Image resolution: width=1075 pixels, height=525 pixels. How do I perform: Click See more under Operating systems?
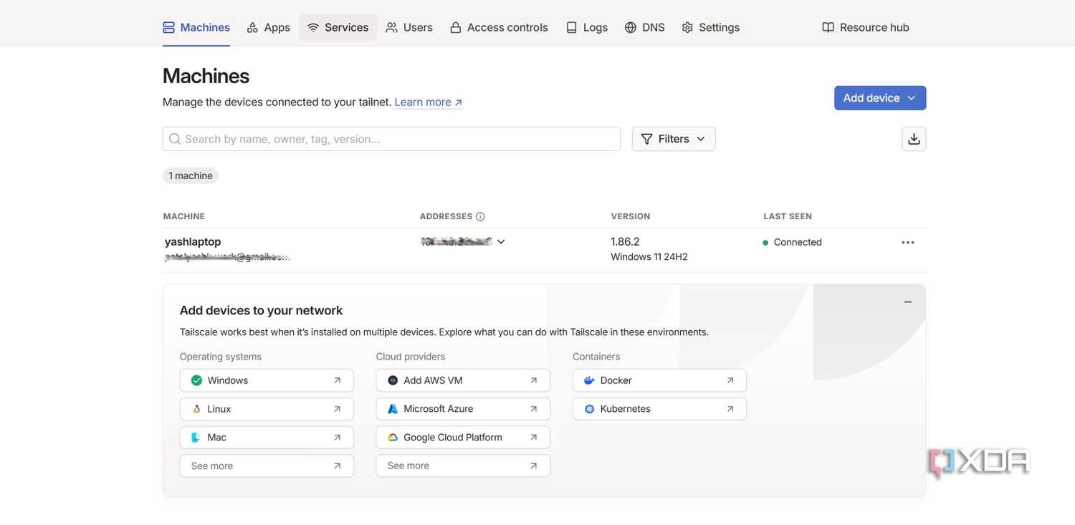pyautogui.click(x=267, y=466)
